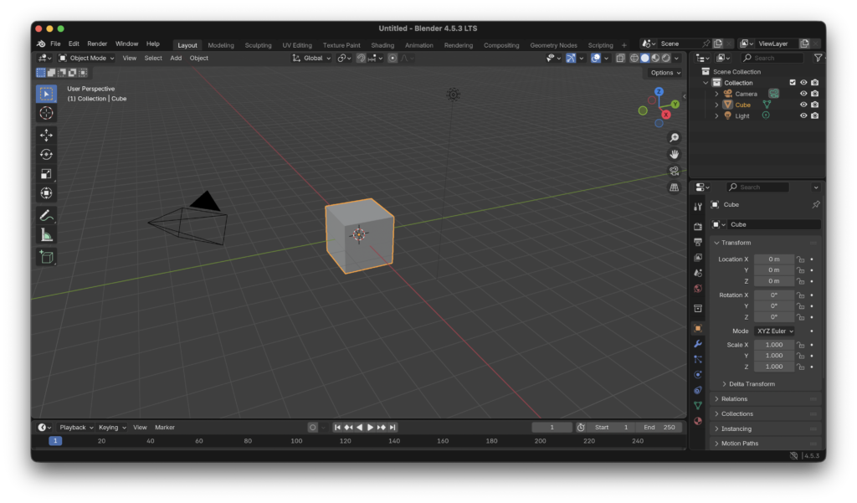Lock Location X value
Image resolution: width=857 pixels, height=503 pixels.
pyautogui.click(x=801, y=259)
